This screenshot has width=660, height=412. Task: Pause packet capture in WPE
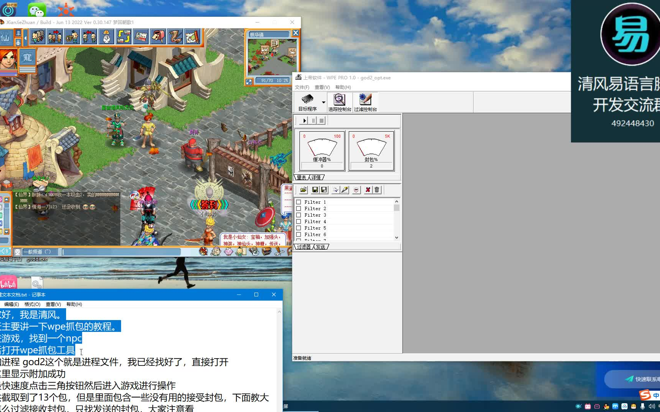(313, 121)
